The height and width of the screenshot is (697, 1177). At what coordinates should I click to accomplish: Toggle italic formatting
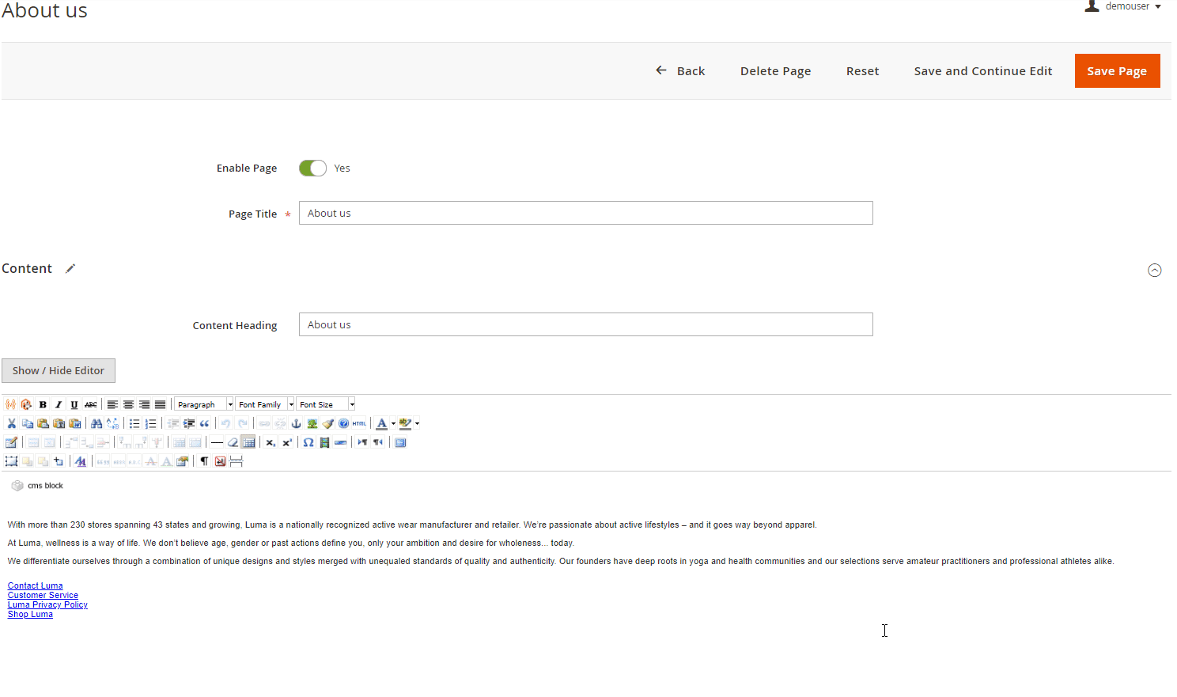click(59, 404)
